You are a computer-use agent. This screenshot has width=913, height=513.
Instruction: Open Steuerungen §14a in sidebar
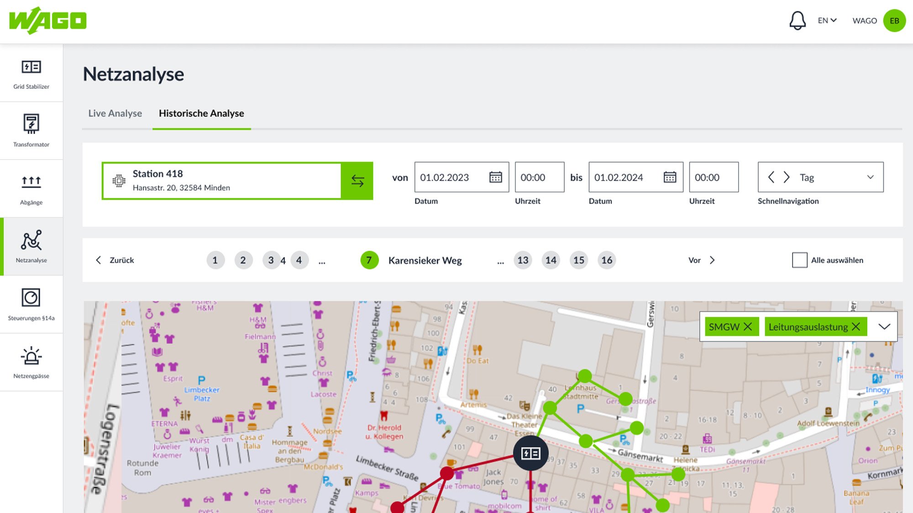point(31,304)
